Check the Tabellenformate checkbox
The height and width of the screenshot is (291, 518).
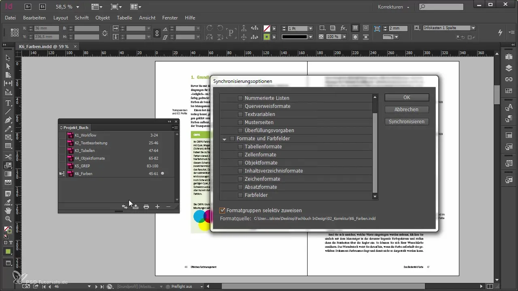[240, 147]
